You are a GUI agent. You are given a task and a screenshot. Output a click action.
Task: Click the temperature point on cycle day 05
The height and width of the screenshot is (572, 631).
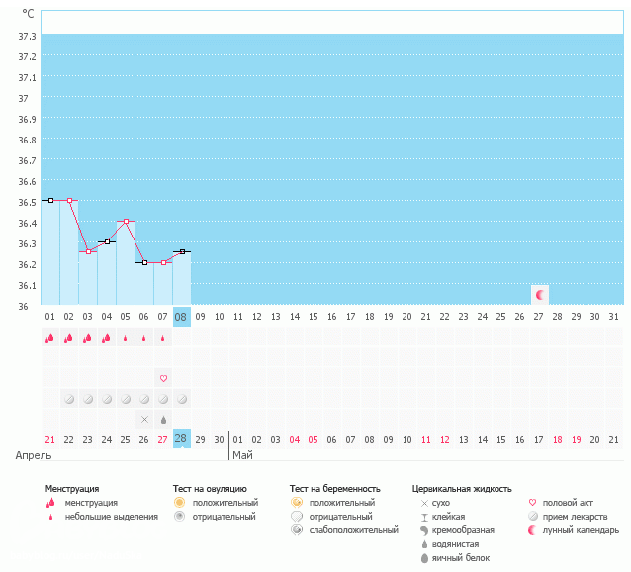tap(126, 221)
